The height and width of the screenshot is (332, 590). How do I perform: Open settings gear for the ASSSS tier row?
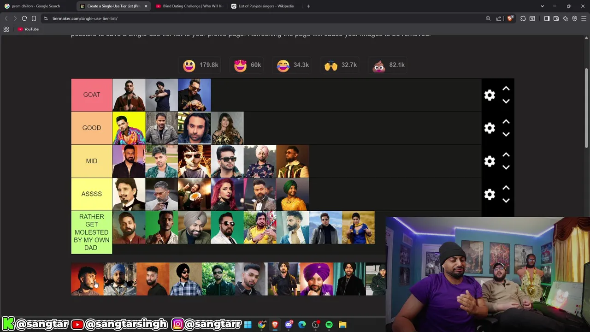point(490,195)
